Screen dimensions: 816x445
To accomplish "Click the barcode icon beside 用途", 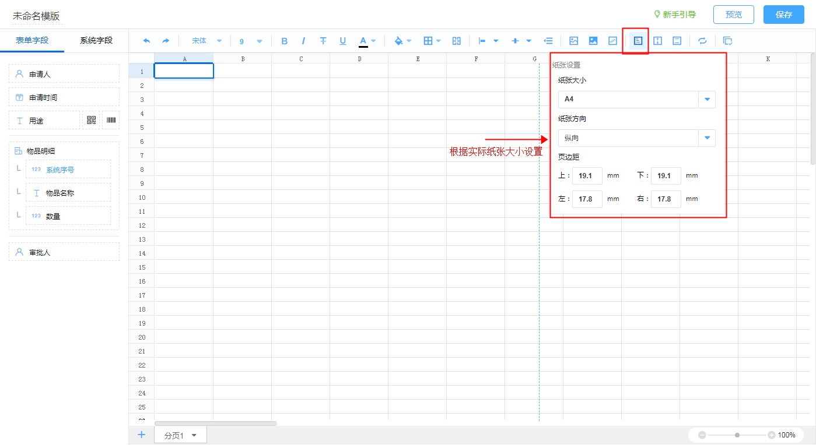I will [111, 120].
